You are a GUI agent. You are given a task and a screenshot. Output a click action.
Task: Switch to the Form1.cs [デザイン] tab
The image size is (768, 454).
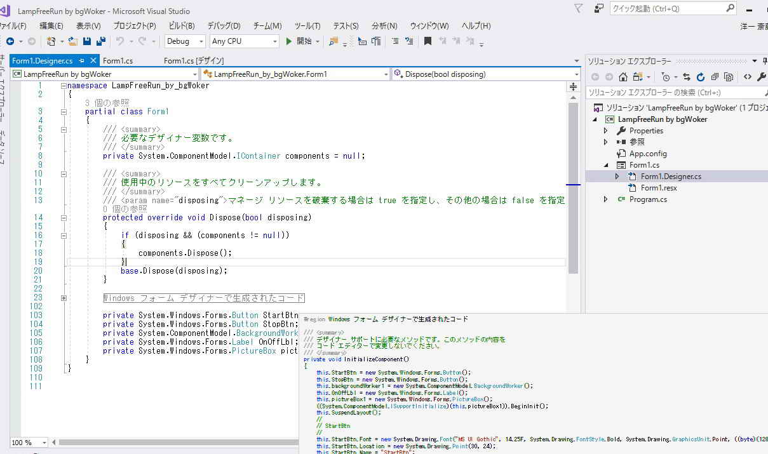click(x=194, y=61)
